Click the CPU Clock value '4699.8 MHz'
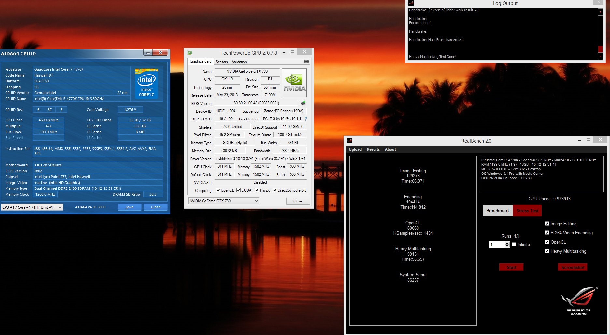Image resolution: width=610 pixels, height=335 pixels. pos(48,120)
